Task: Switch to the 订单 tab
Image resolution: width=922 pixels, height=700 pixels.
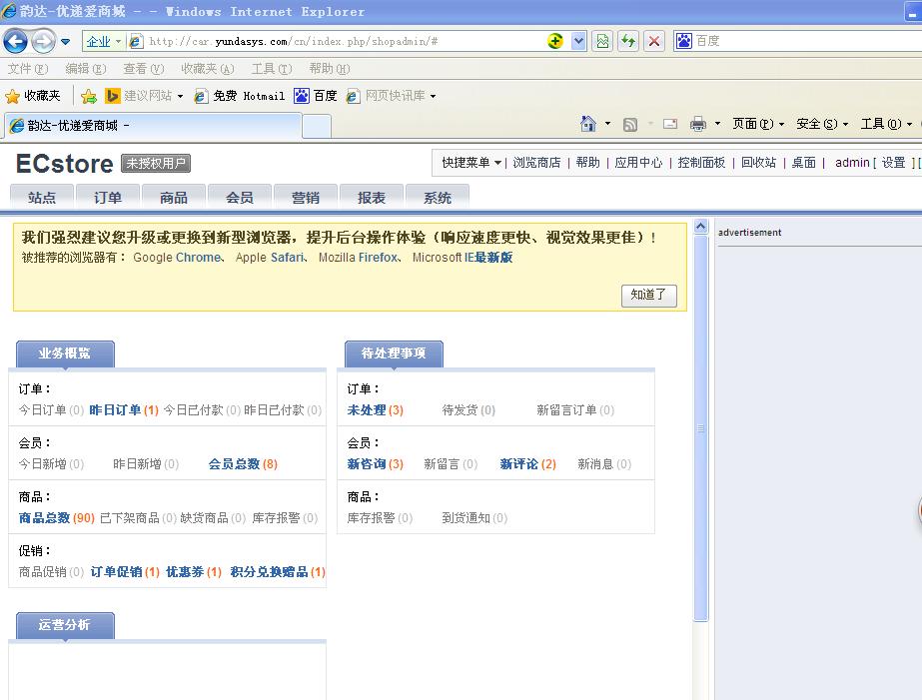Action: (x=108, y=198)
